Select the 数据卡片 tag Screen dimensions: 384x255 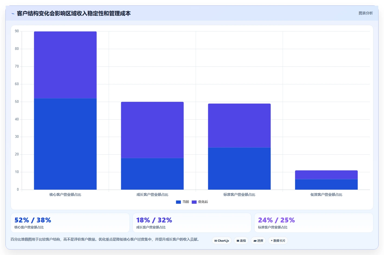click(x=278, y=241)
